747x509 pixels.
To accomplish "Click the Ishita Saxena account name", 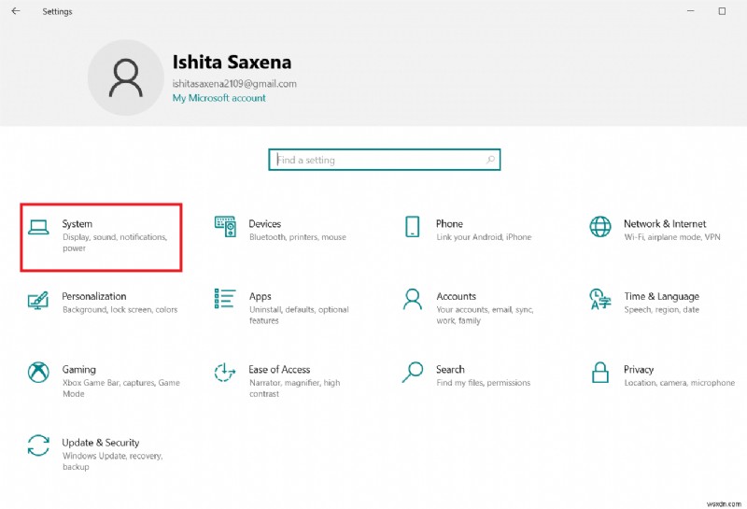I will coord(232,62).
